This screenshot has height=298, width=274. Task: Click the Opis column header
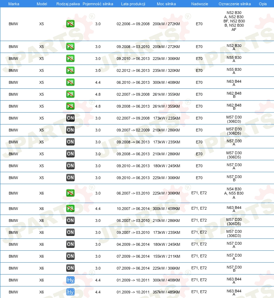[x=263, y=4]
